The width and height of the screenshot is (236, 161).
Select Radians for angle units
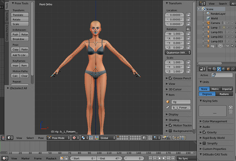tap(224, 94)
